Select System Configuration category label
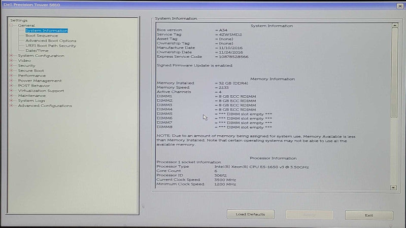This screenshot has height=228, width=406. 41,56
